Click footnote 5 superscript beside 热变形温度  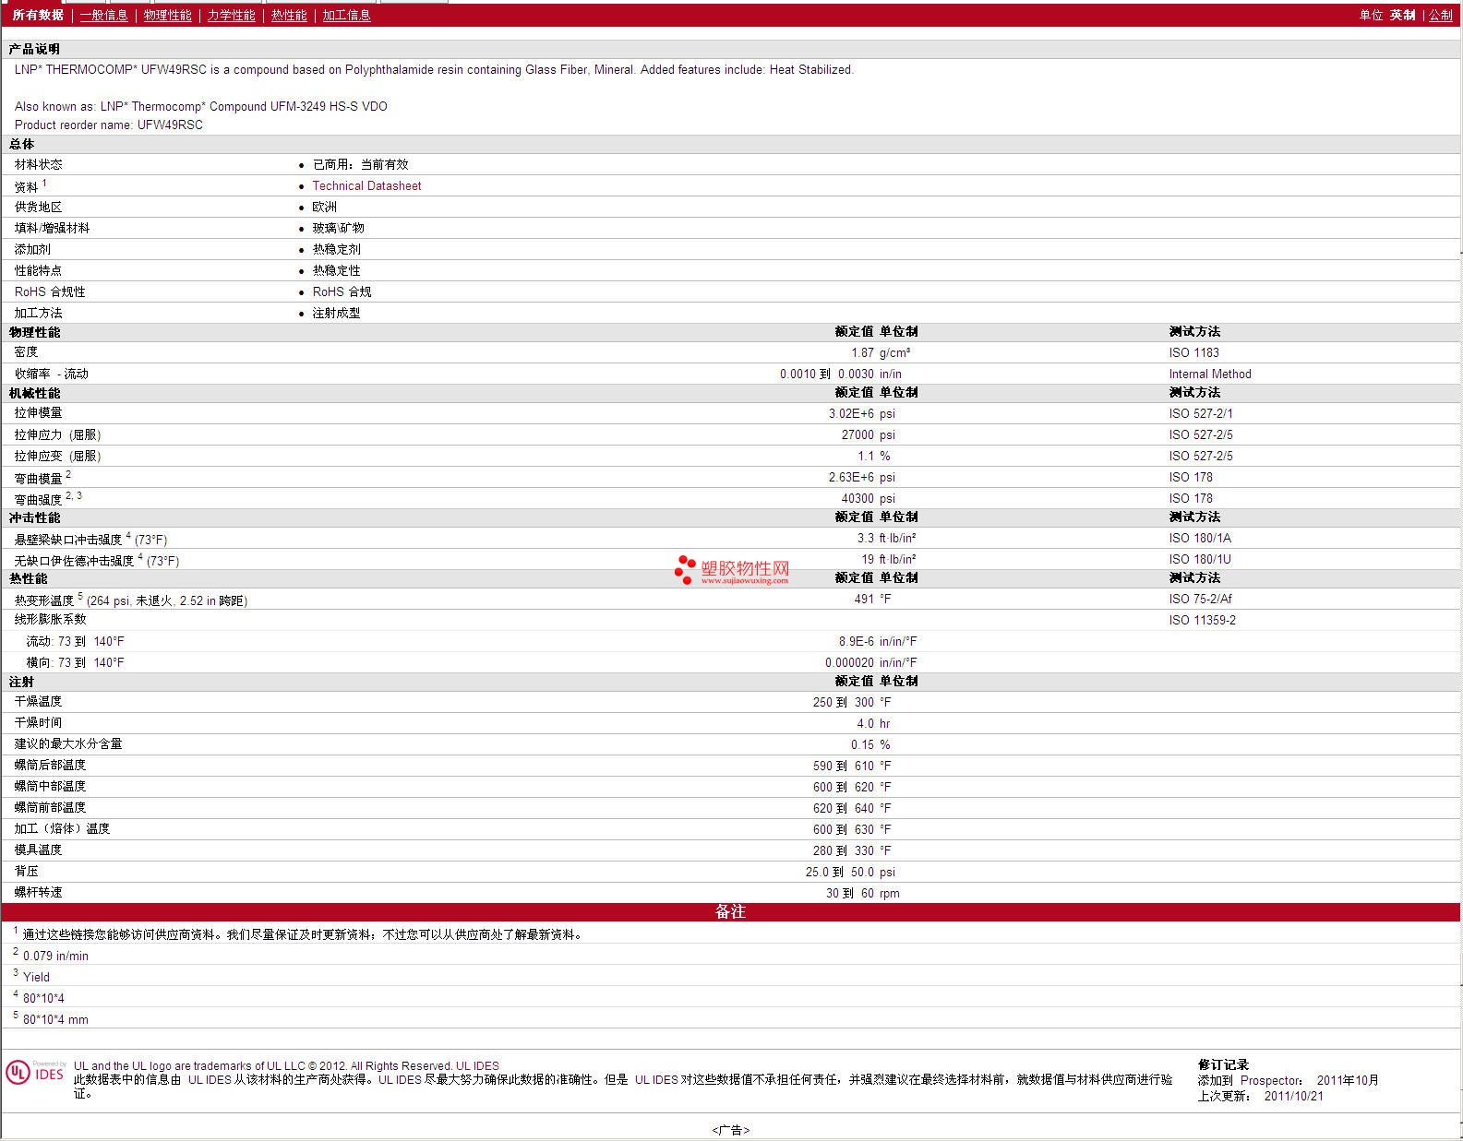pyautogui.click(x=80, y=597)
